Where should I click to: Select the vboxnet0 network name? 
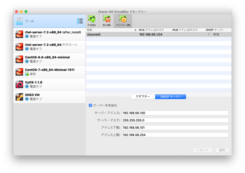(x=94, y=35)
